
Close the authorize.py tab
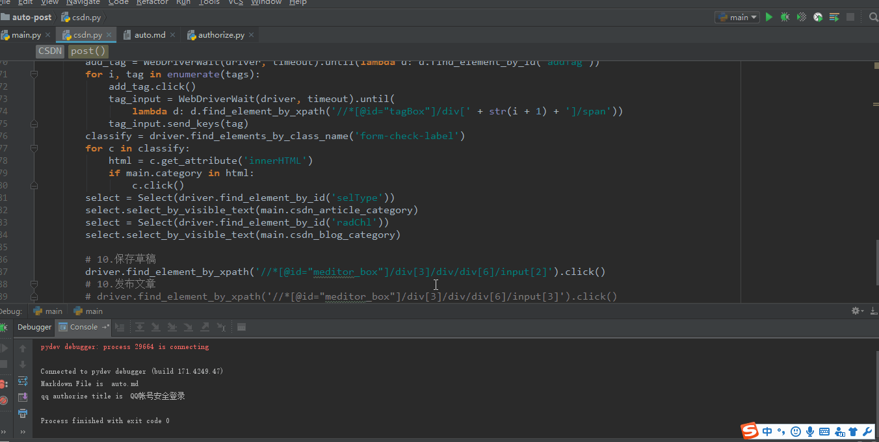pos(252,35)
